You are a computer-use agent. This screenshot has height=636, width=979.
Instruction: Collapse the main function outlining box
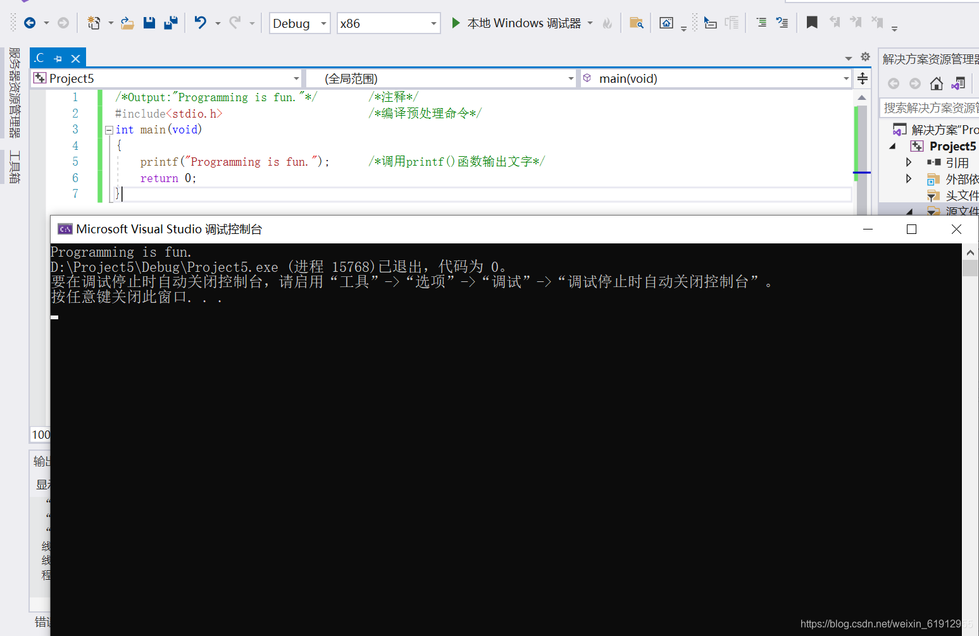click(109, 130)
